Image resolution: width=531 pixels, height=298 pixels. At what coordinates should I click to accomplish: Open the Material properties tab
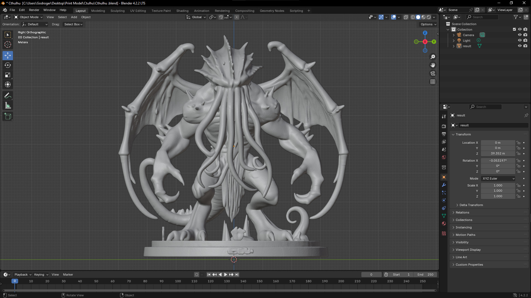444,223
